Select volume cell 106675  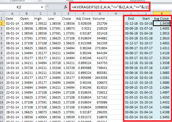pos(100,83)
